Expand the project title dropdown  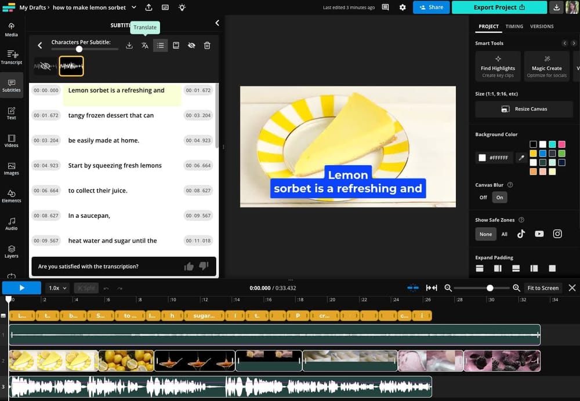click(133, 8)
